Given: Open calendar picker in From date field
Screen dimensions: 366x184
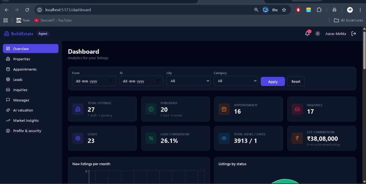Looking at the screenshot, I should pyautogui.click(x=111, y=81).
